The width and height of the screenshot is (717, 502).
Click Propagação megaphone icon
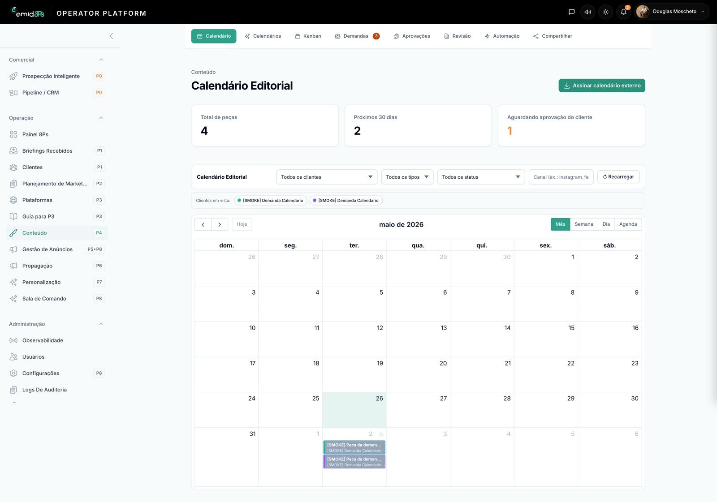[13, 266]
